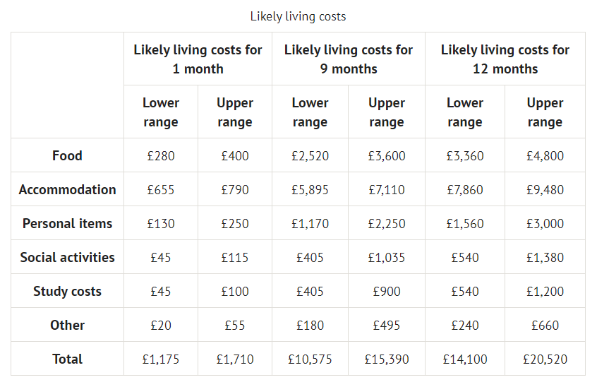The image size is (597, 387).
Task: Select the 'Likely living costs for 9 months' header
Action: click(x=349, y=59)
